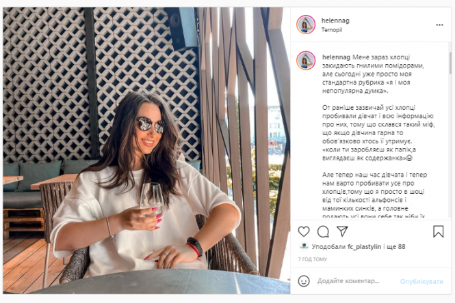
Task: Click the Опублікувати button
Action: tap(421, 281)
